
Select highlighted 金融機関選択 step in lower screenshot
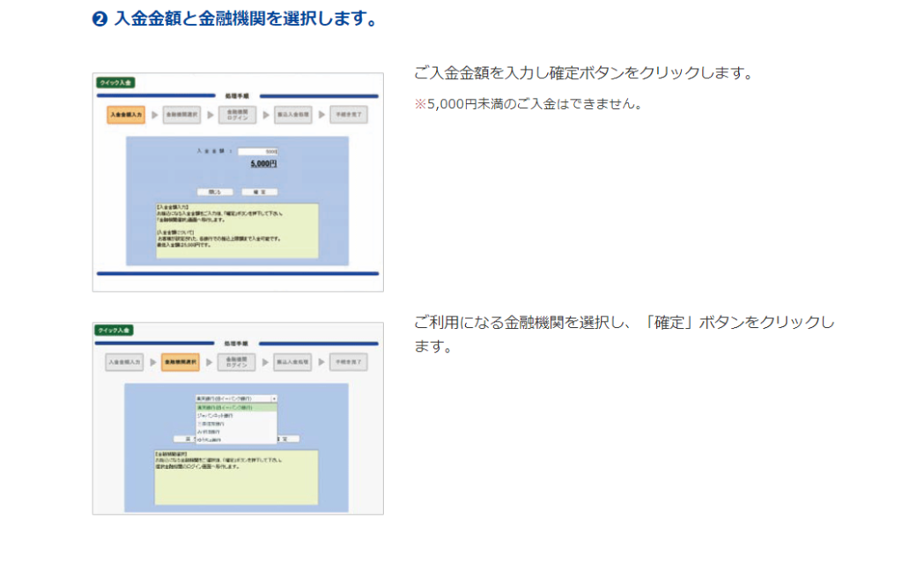click(x=181, y=362)
